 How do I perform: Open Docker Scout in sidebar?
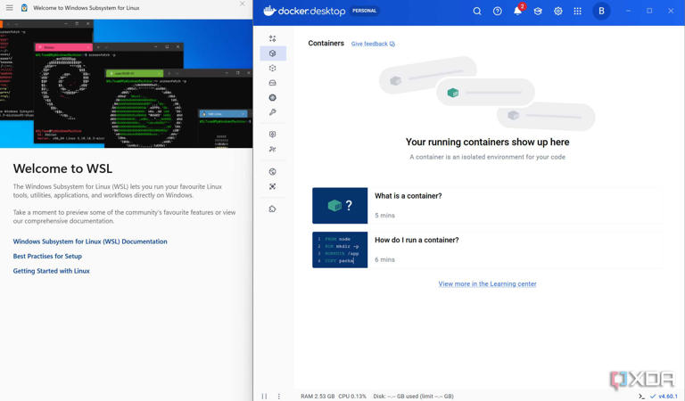pos(273,187)
